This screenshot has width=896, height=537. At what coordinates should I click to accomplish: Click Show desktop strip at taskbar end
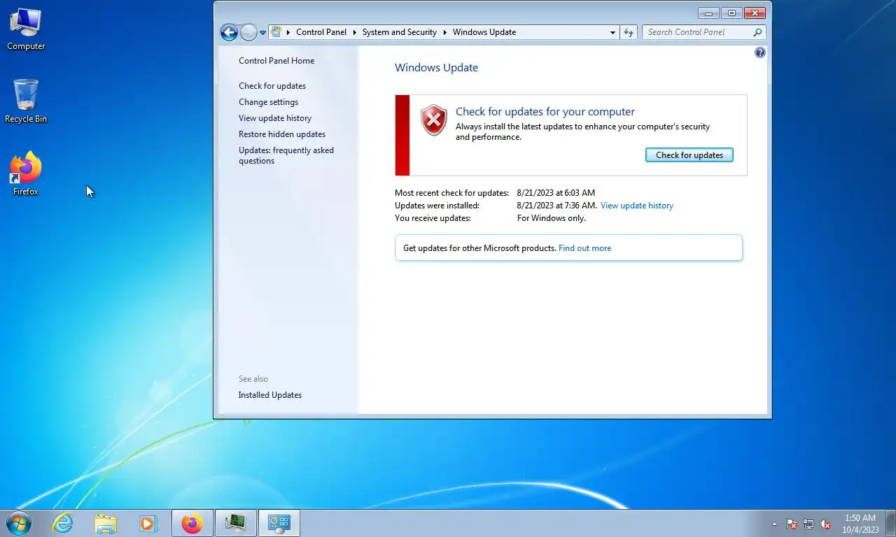coord(890,524)
